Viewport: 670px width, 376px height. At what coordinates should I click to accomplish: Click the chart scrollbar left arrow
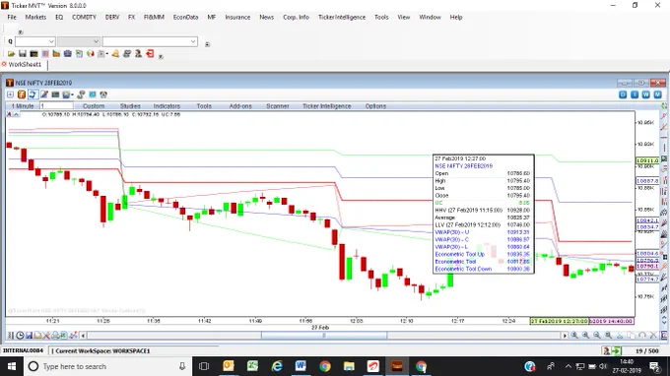(x=83, y=336)
